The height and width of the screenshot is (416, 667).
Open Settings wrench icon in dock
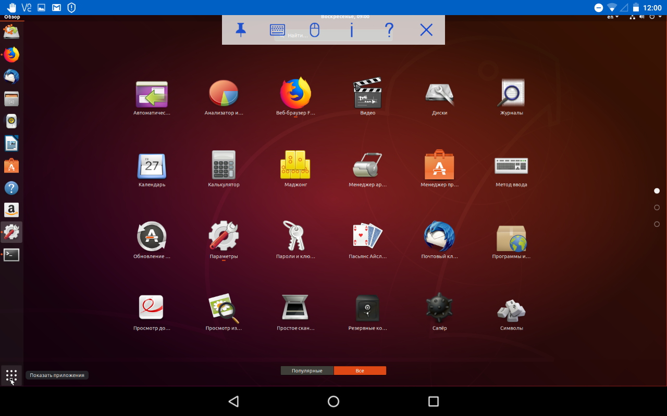click(x=11, y=232)
